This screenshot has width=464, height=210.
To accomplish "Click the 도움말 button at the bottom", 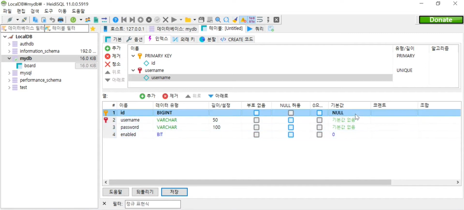I will [x=116, y=192].
